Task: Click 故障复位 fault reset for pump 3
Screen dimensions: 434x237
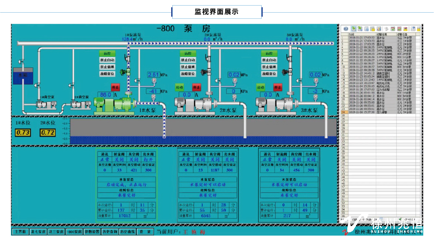Action: (x=269, y=74)
